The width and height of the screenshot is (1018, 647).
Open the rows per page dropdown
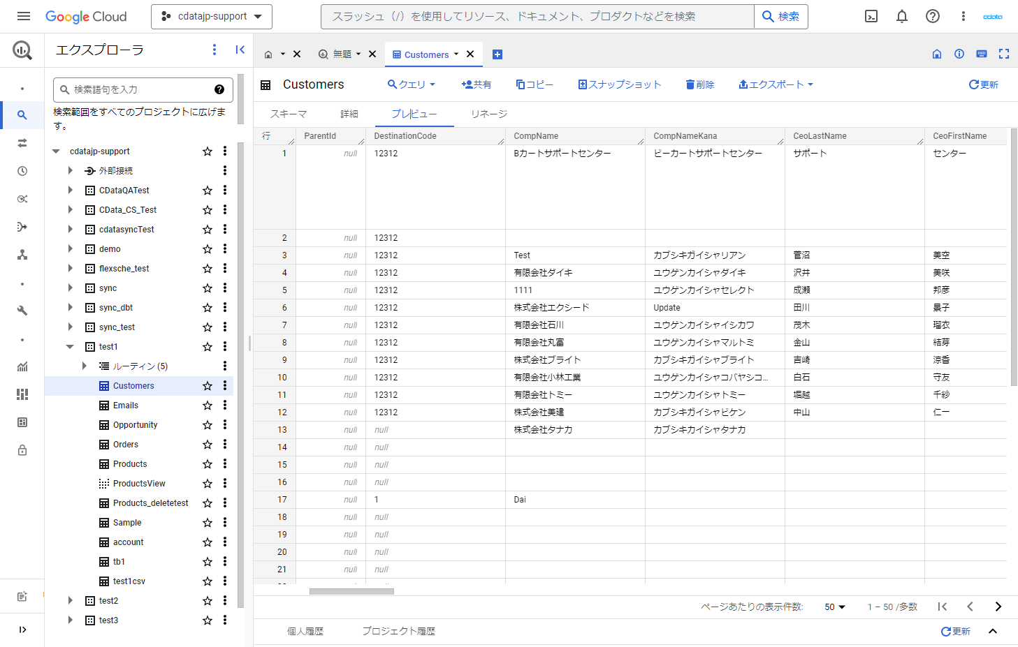(835, 607)
